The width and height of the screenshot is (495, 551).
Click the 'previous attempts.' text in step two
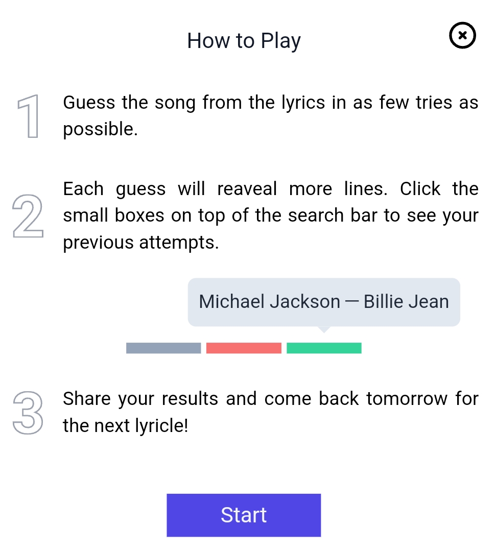[141, 243]
